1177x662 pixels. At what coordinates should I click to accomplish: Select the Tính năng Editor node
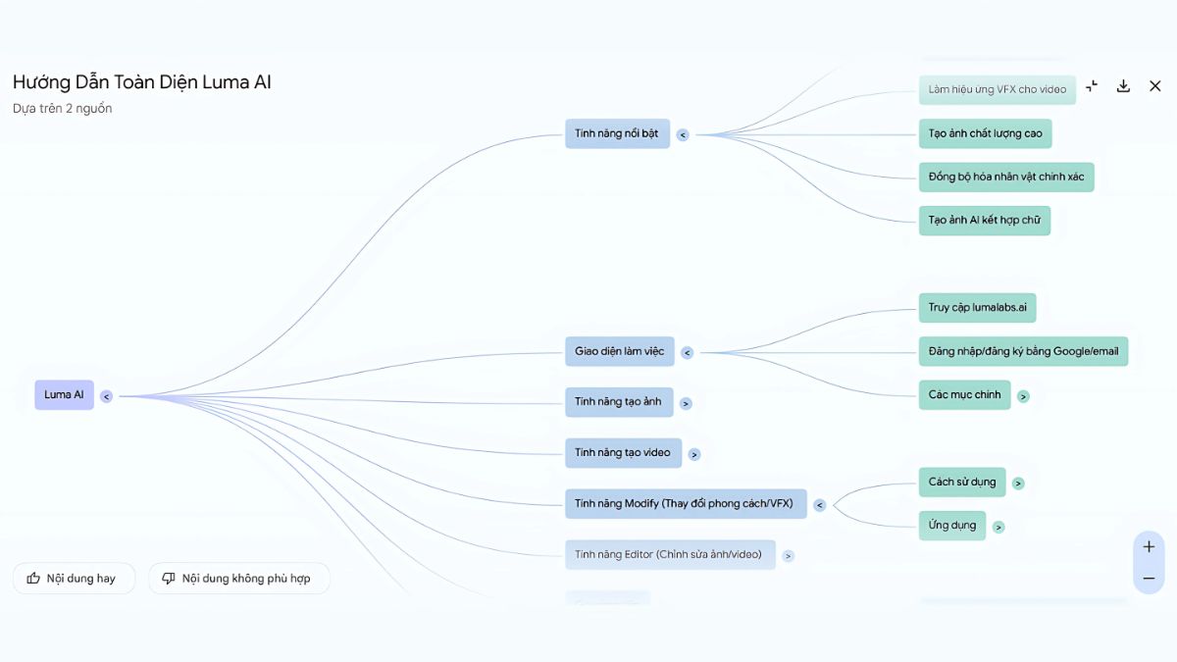(670, 555)
